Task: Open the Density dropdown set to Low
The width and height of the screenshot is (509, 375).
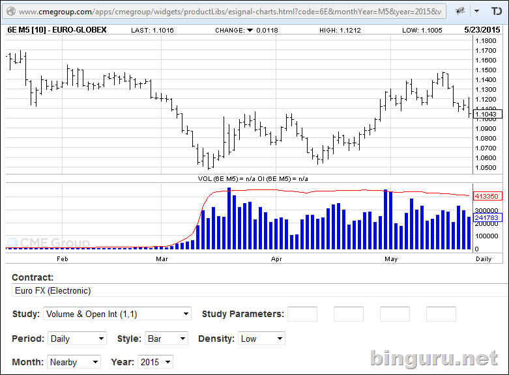Action: coord(261,339)
